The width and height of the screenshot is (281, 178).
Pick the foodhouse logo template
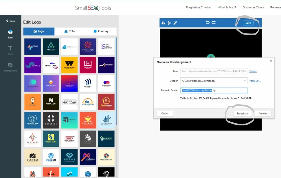[x=106, y=102]
